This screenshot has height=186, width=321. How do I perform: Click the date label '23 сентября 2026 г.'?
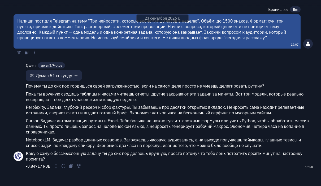point(162,18)
